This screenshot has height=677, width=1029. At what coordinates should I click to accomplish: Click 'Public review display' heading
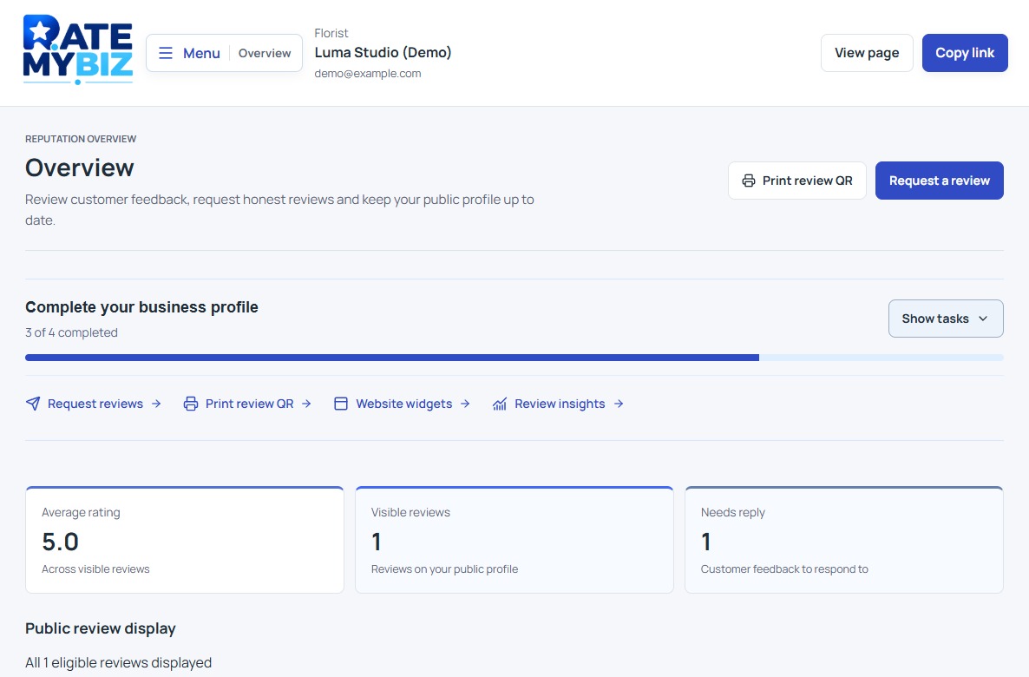[101, 628]
